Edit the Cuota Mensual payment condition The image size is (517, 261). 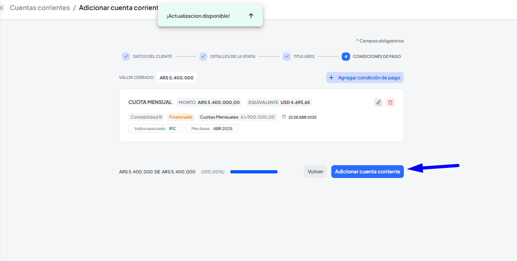click(378, 102)
